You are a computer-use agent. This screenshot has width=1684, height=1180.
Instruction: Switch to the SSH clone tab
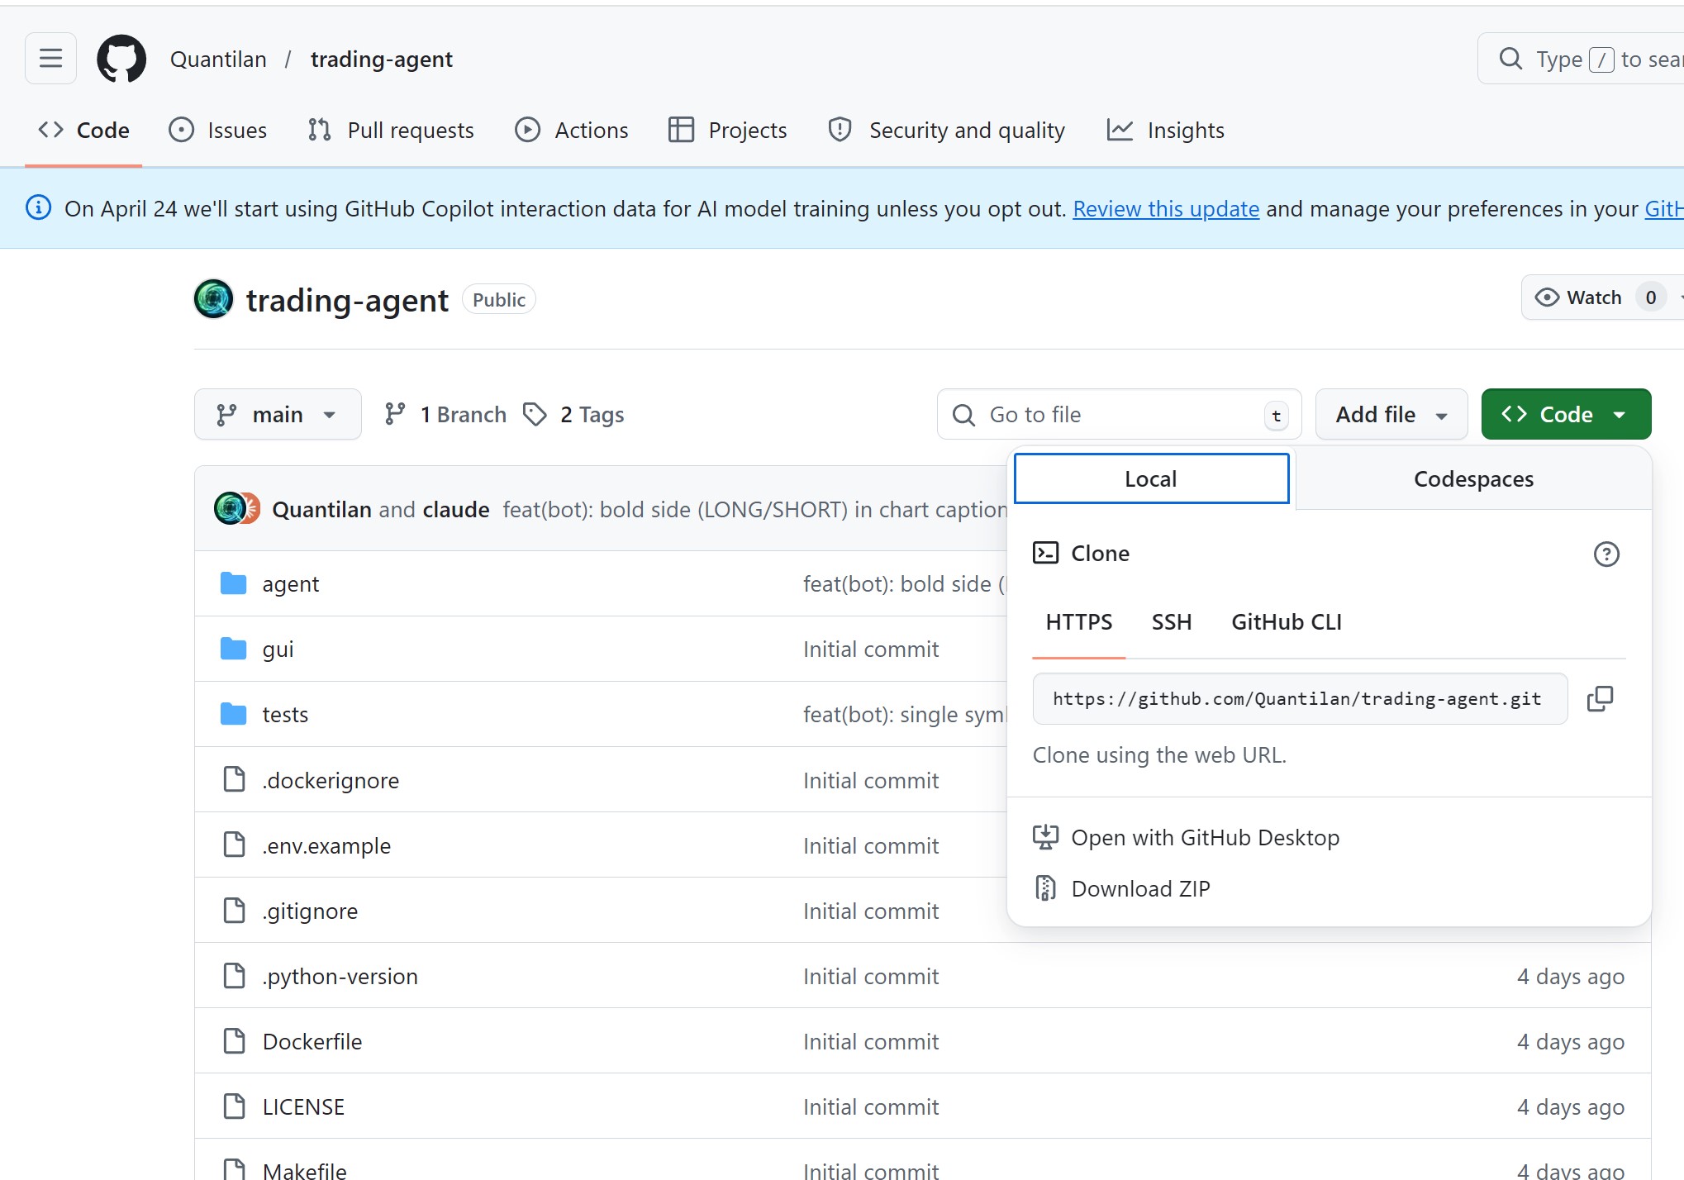pyautogui.click(x=1171, y=621)
